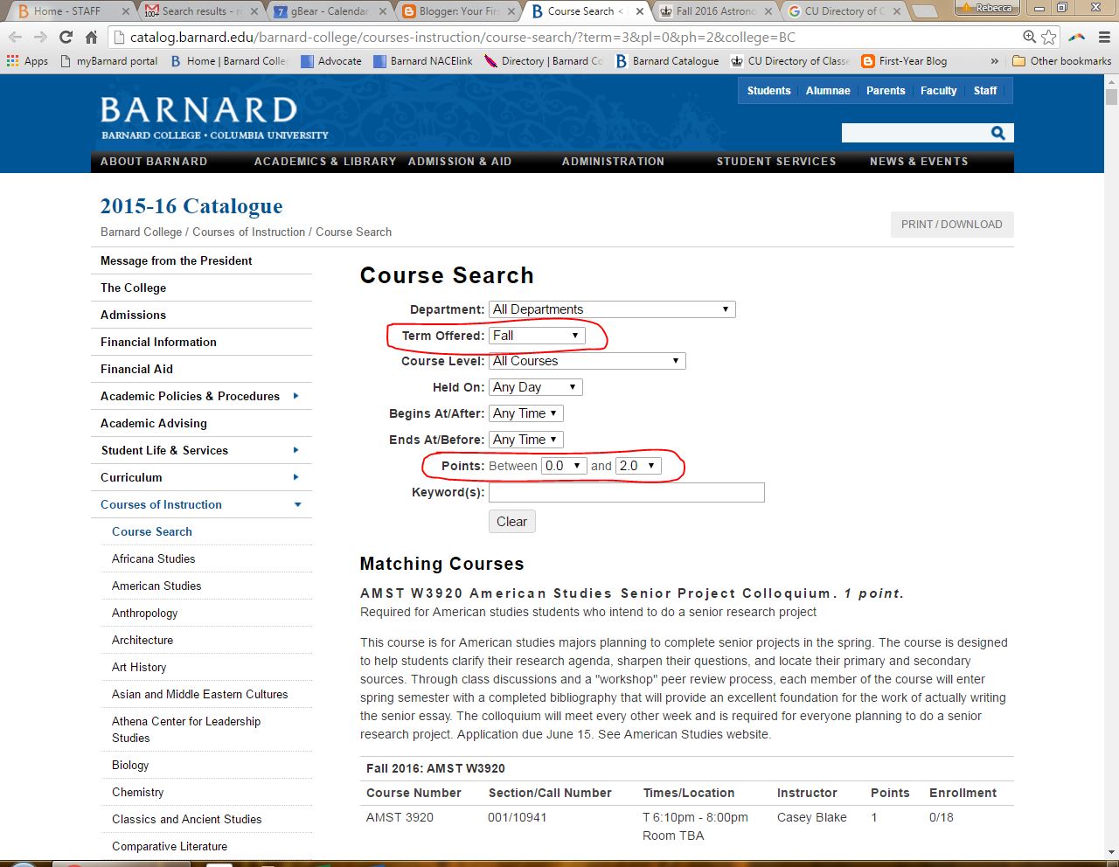Open the Admission & Aid menu

460,162
